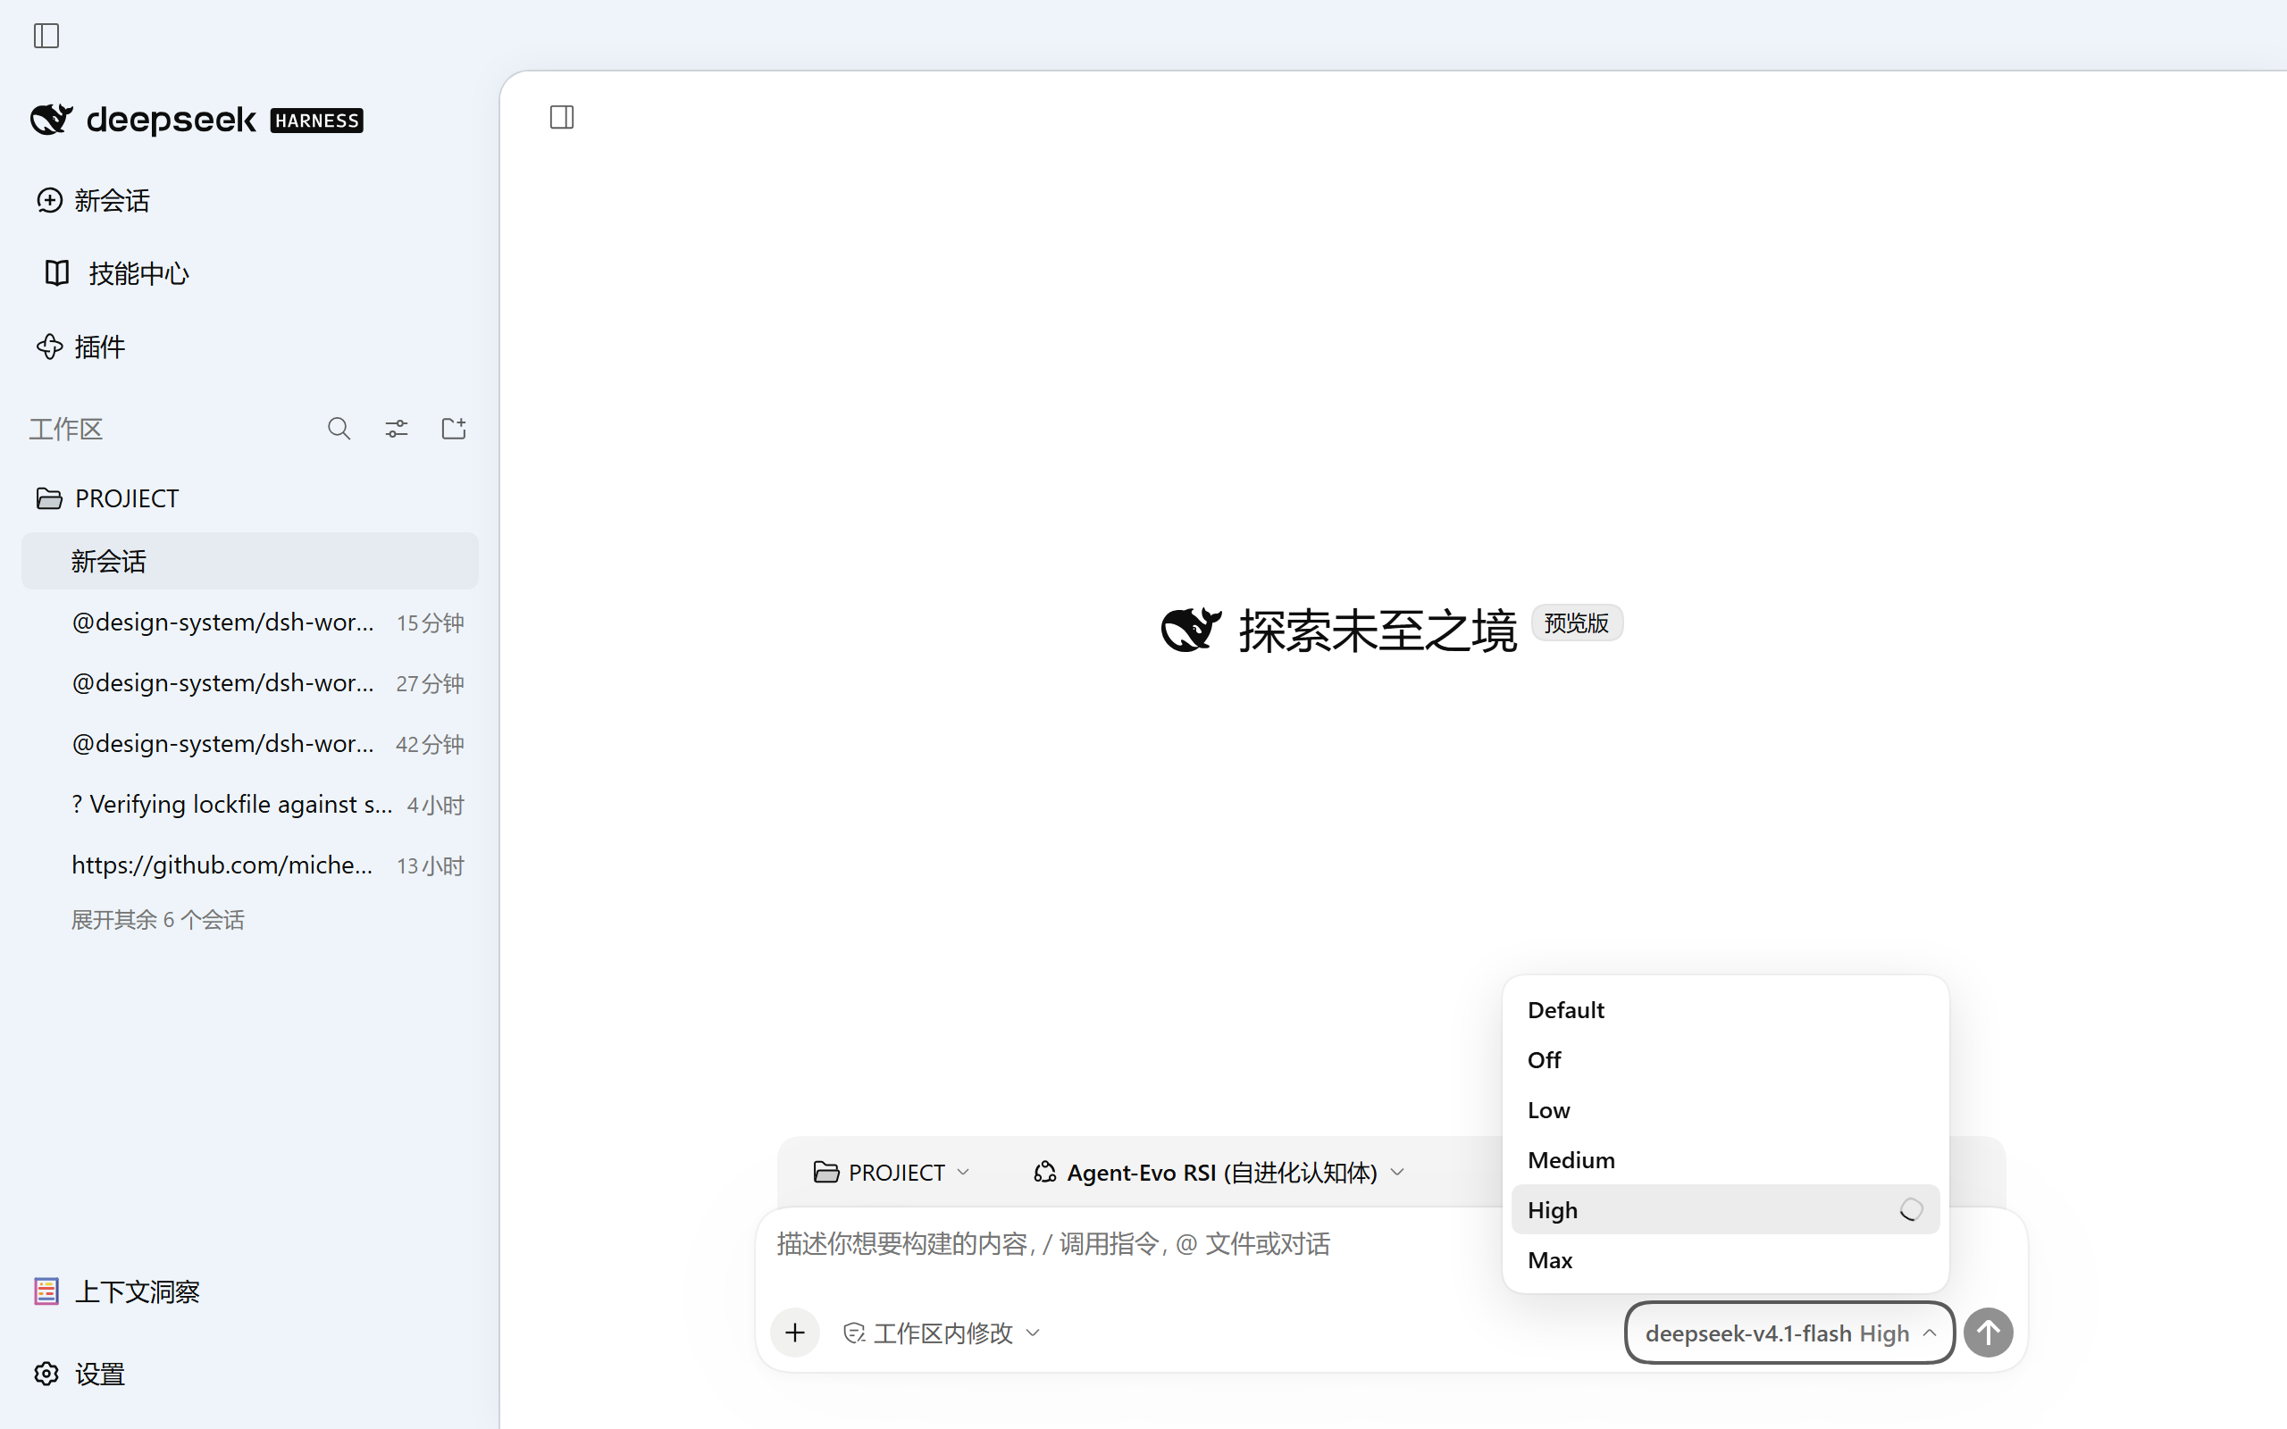
Task: Open 上下文洞察 context insights
Action: 117,1292
